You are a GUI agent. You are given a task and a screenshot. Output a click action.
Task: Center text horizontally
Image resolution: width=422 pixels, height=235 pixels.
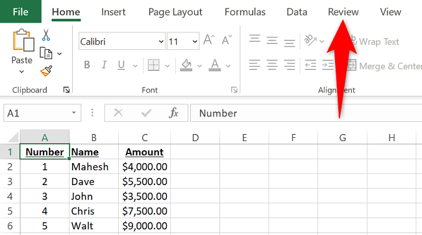click(x=272, y=65)
